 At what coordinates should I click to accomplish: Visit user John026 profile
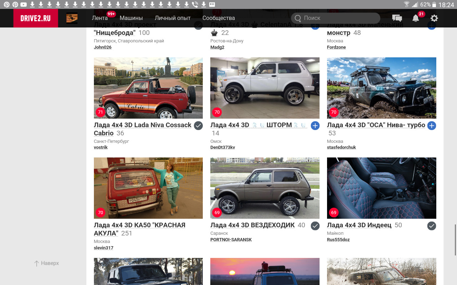pos(102,47)
